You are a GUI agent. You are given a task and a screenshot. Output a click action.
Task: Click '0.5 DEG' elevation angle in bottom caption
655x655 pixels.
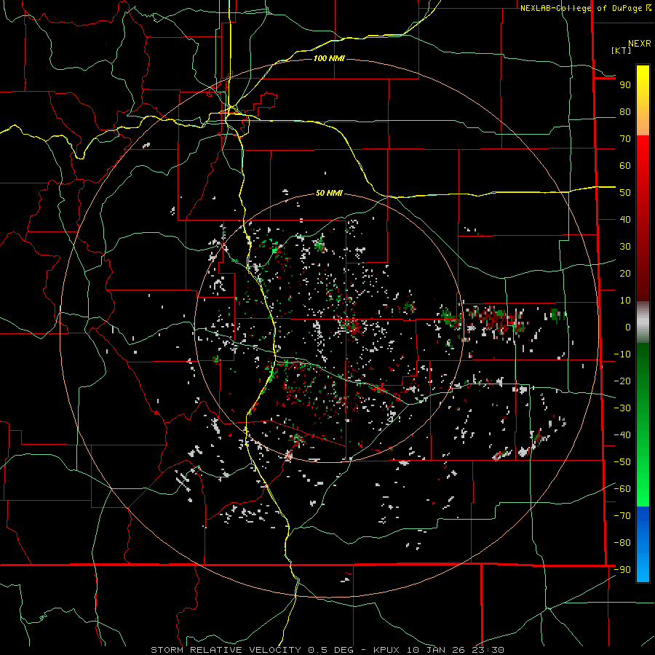point(331,650)
